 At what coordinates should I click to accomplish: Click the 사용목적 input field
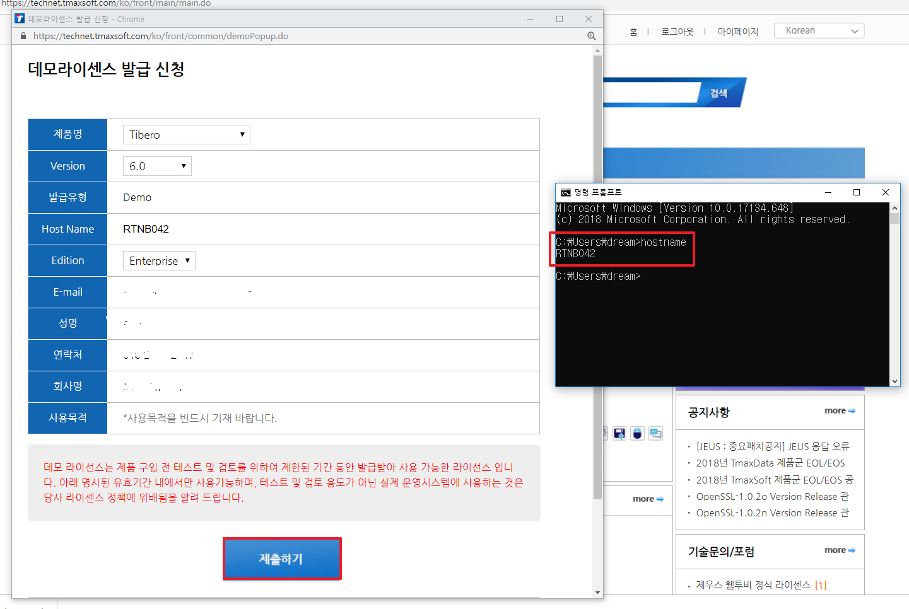coord(323,418)
